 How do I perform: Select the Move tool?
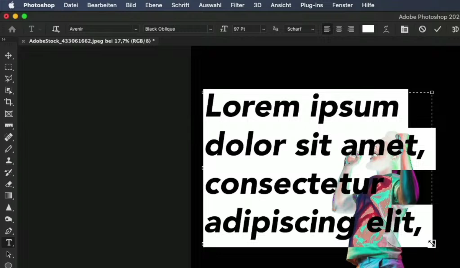pos(9,56)
